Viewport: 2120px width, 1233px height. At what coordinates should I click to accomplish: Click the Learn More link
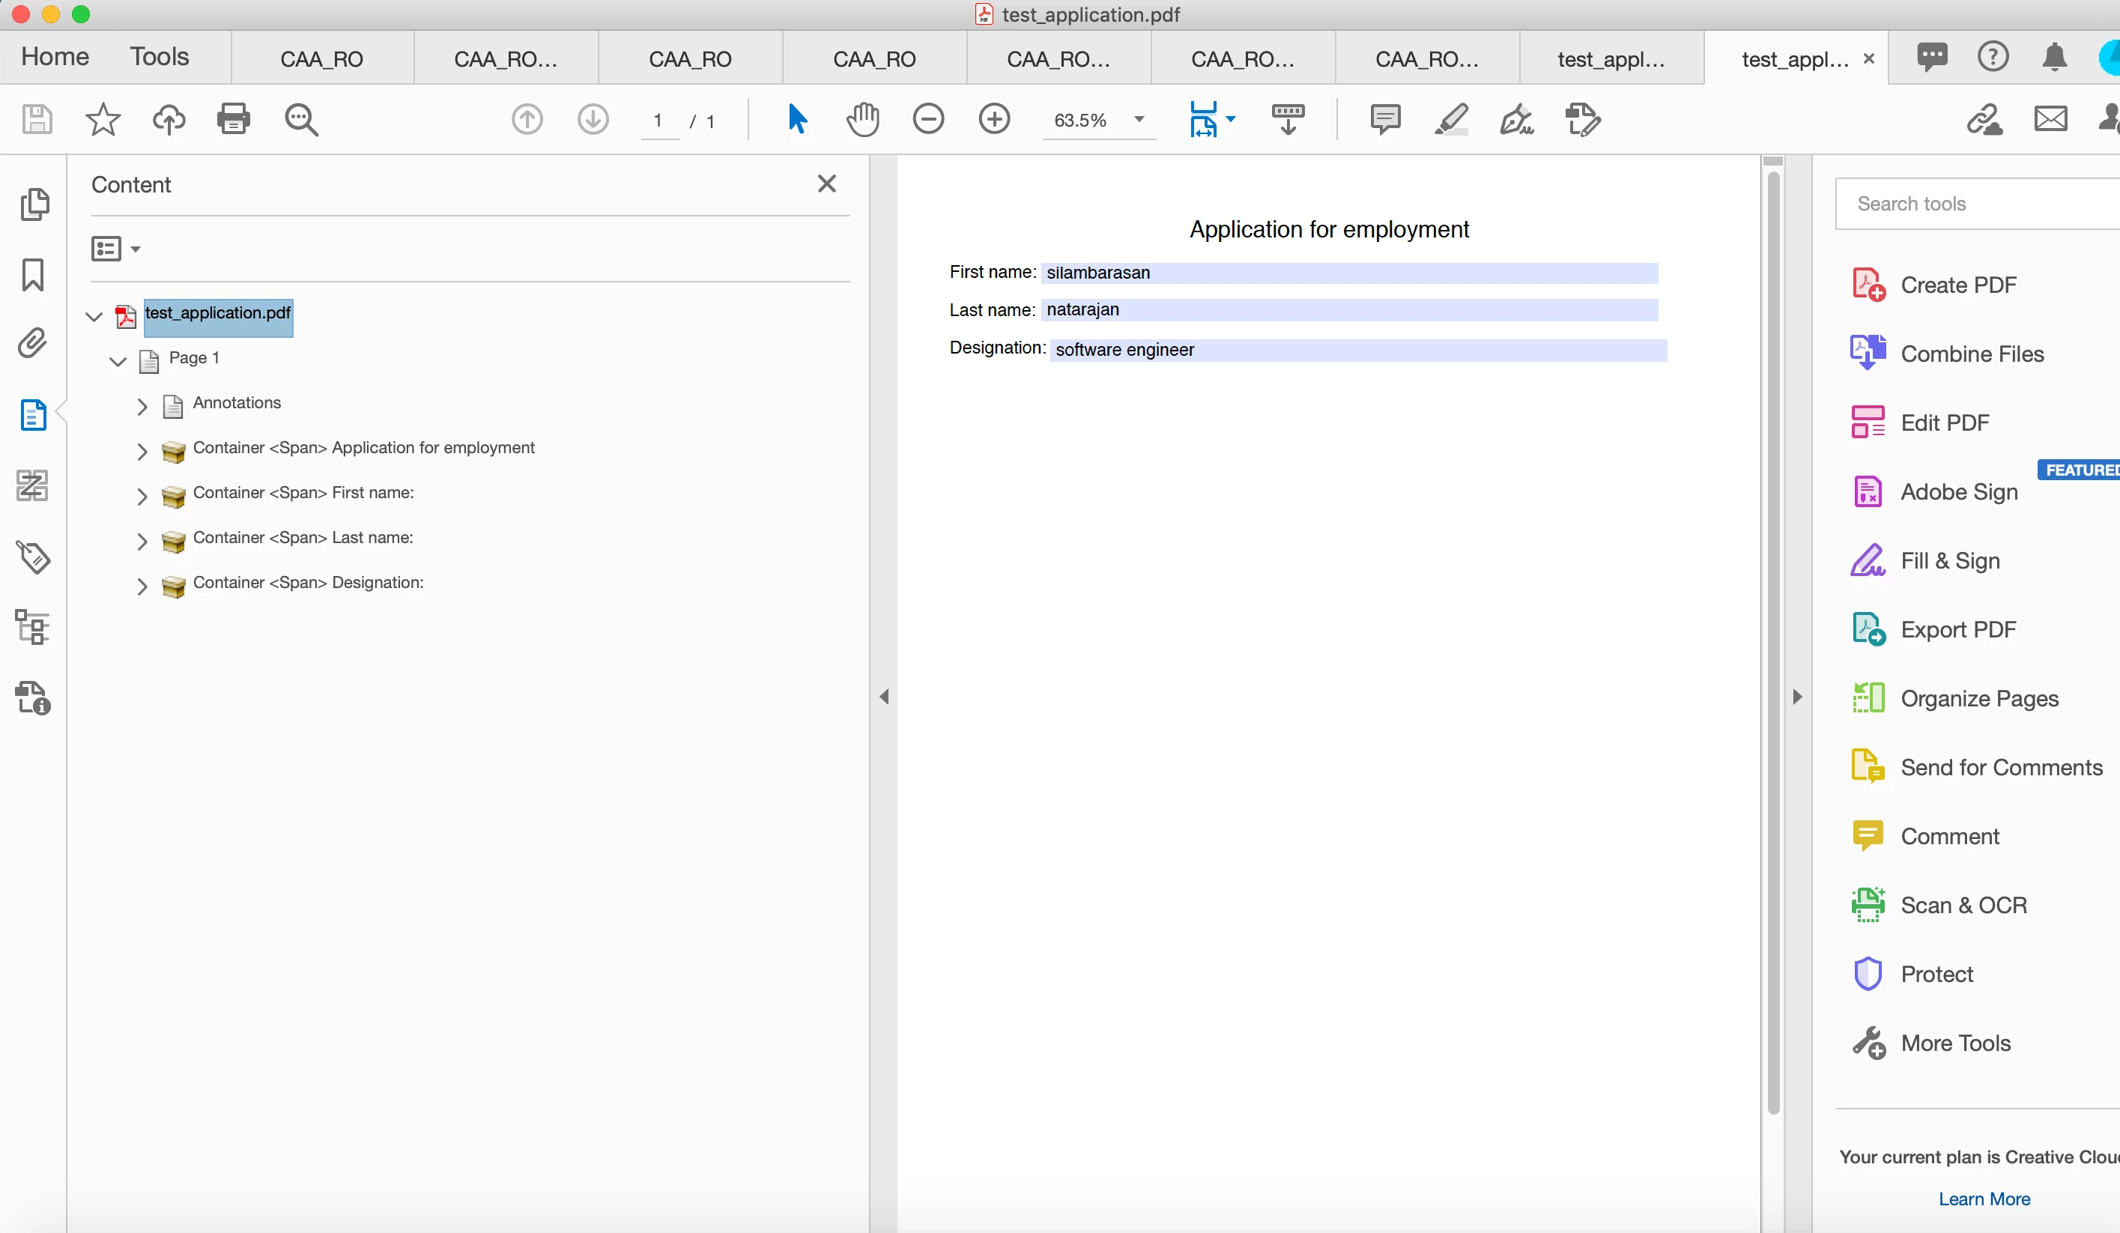pos(1984,1199)
